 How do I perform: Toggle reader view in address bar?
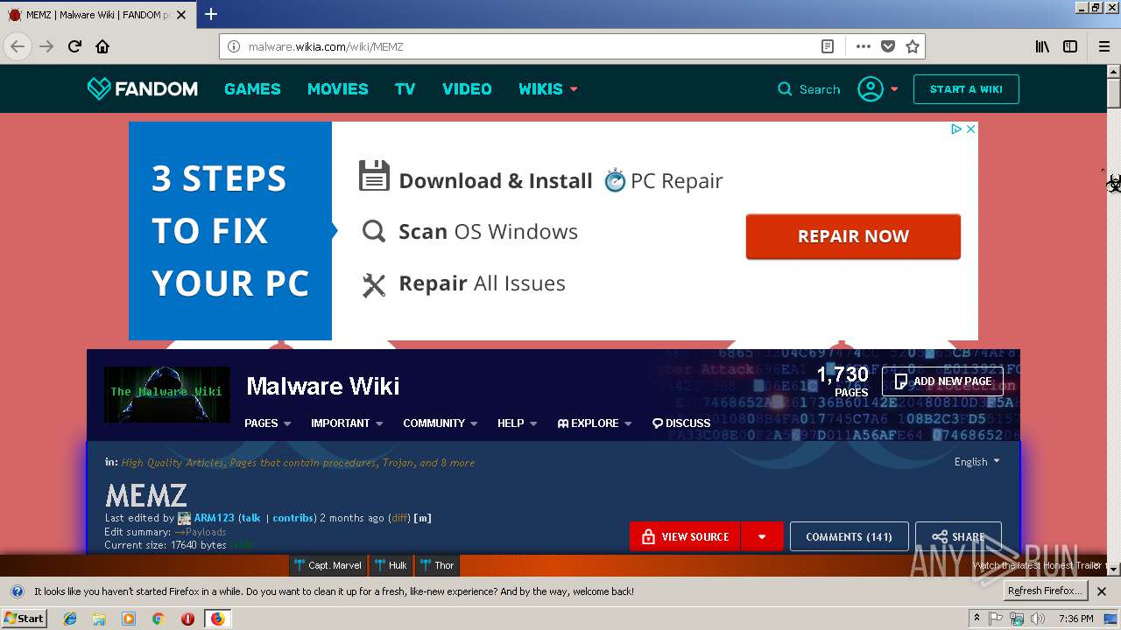pos(827,46)
